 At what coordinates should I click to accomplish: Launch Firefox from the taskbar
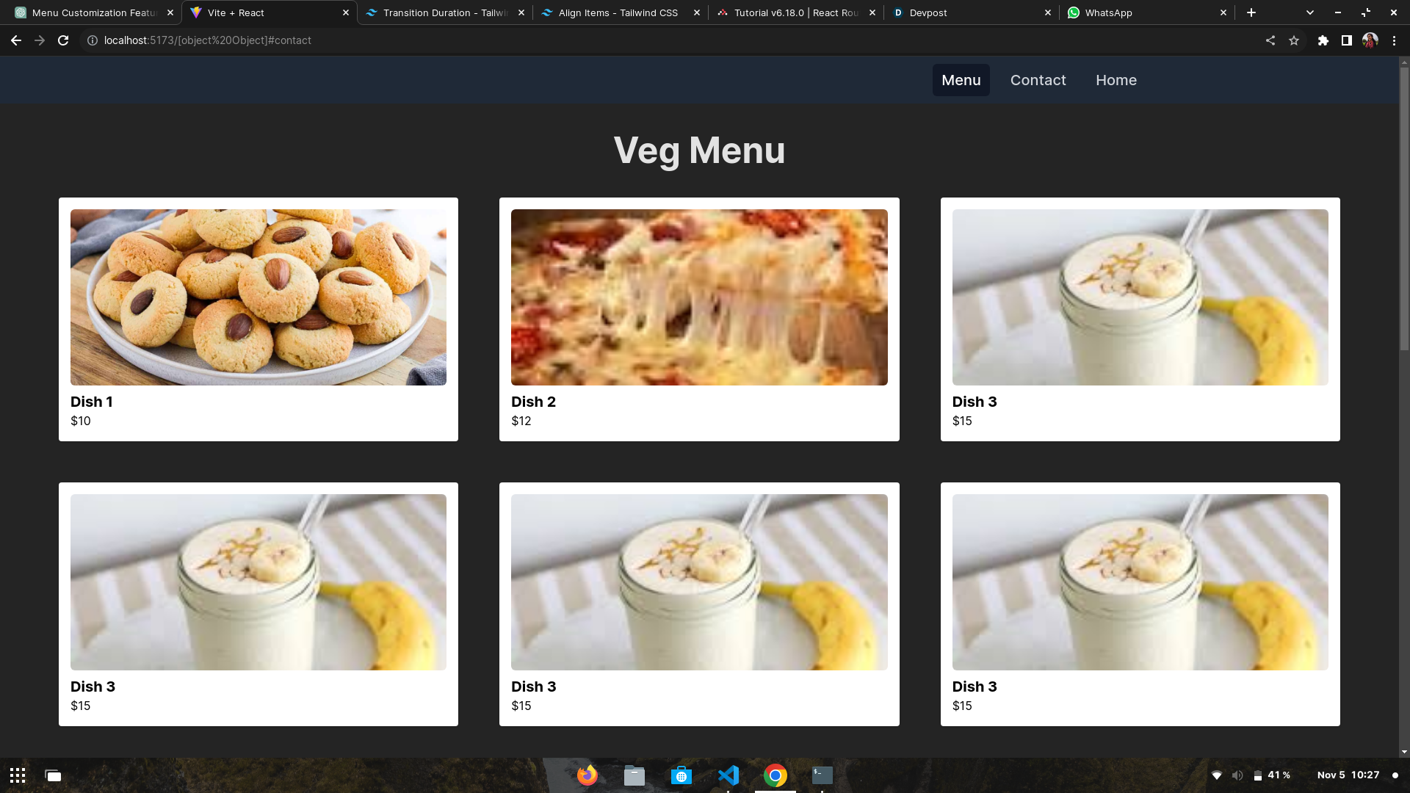(587, 775)
